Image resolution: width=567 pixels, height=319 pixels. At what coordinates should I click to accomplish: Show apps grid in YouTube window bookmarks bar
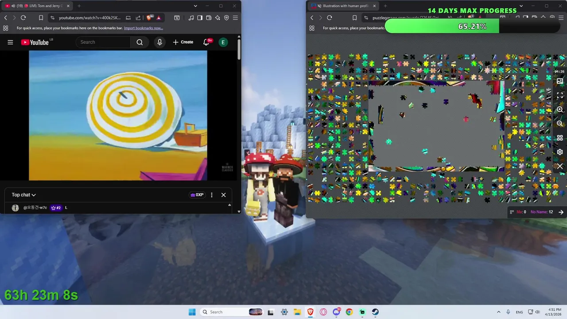tap(5, 28)
